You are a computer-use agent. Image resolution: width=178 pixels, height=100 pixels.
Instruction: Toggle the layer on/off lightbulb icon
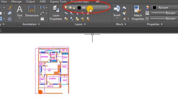pyautogui.click(x=66, y=7)
